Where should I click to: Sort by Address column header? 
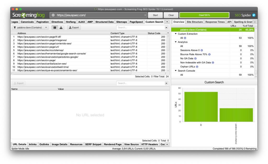[x=63, y=33]
